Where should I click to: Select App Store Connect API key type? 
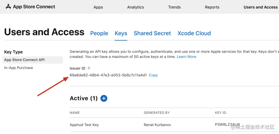point(25,60)
